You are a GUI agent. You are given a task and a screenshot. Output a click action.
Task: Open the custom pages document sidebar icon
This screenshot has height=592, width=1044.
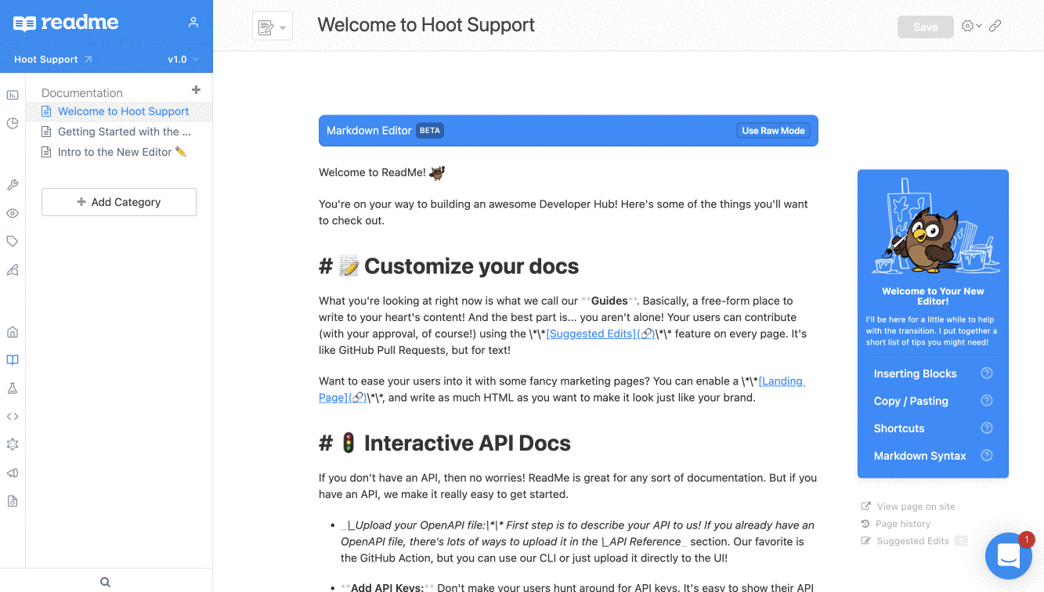click(13, 501)
